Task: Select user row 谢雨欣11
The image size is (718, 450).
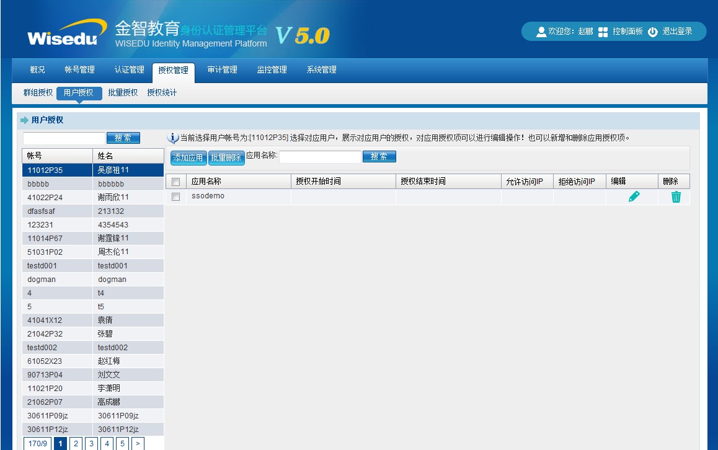Action: click(93, 197)
